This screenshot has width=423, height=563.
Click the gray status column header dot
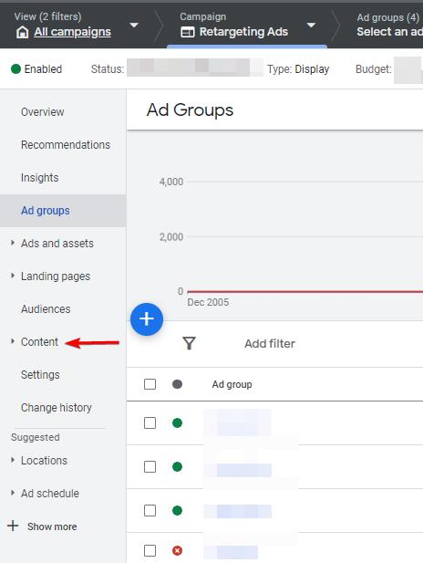pyautogui.click(x=177, y=384)
